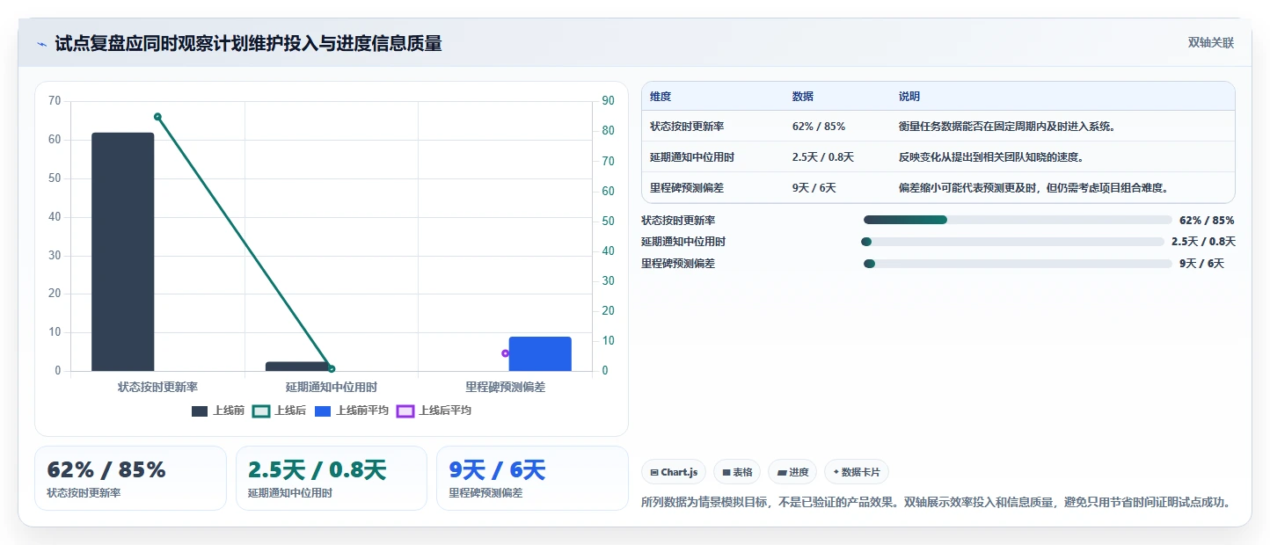Click the x-axis label 延期通知中位用时
Viewport: 1270px width, 545px height.
coord(332,387)
